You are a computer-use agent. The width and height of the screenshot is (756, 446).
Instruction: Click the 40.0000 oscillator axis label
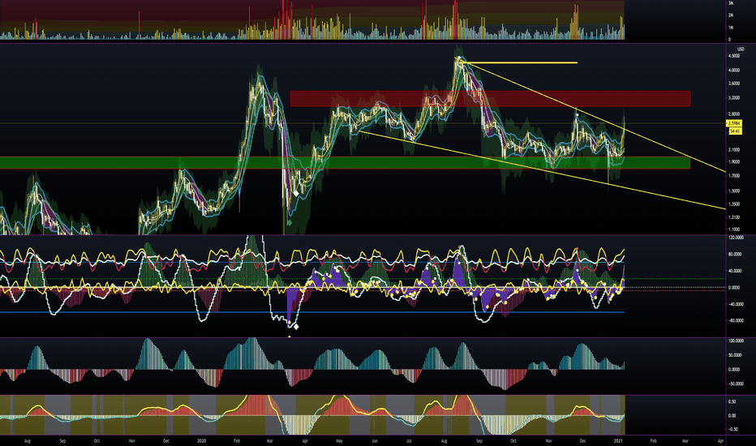click(735, 271)
